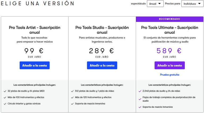Open the Prueba gratuita link
This screenshot has width=204, height=113.
click(169, 75)
